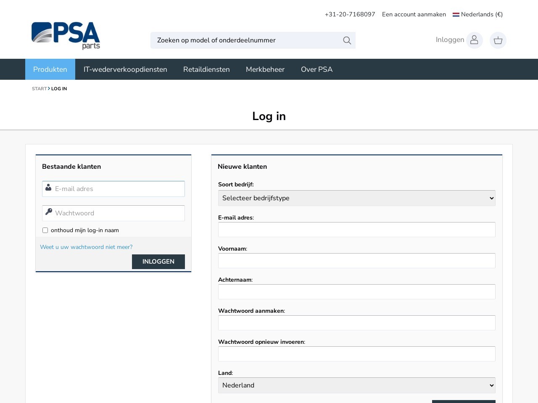This screenshot has width=538, height=403.
Task: Click the 'Bestaande klanten' heading
Action: 71,167
